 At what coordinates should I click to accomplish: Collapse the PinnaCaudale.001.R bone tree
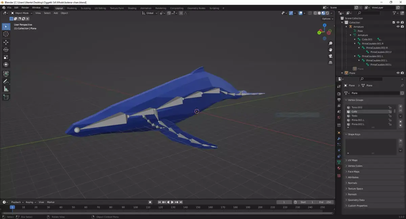click(x=355, y=43)
